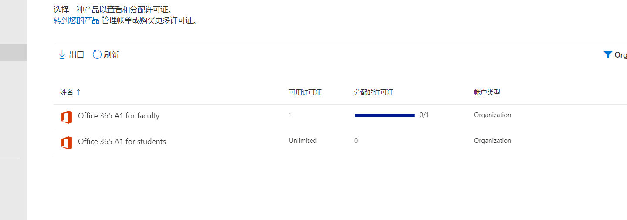Image resolution: width=627 pixels, height=220 pixels.
Task: Open Office 365 A1 for faculty
Action: [x=119, y=116]
